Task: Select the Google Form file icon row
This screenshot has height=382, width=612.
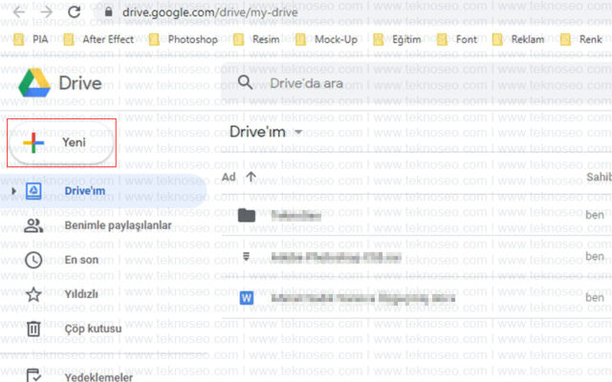Action: [246, 257]
